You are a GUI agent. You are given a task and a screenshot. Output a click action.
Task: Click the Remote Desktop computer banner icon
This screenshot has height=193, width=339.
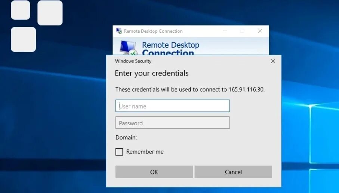[128, 47]
